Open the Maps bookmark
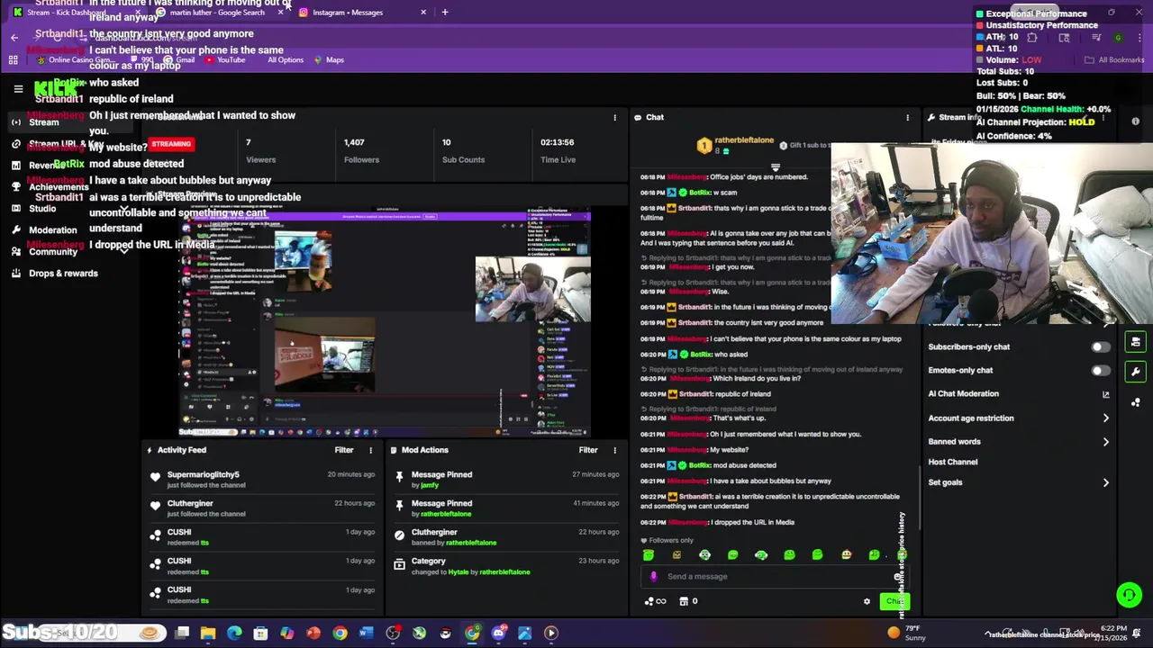The width and height of the screenshot is (1153, 648). tap(329, 59)
